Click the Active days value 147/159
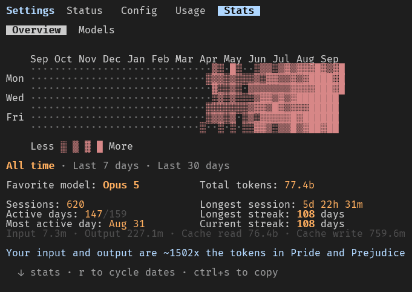Viewport: 412px width, 292px height. 106,214
